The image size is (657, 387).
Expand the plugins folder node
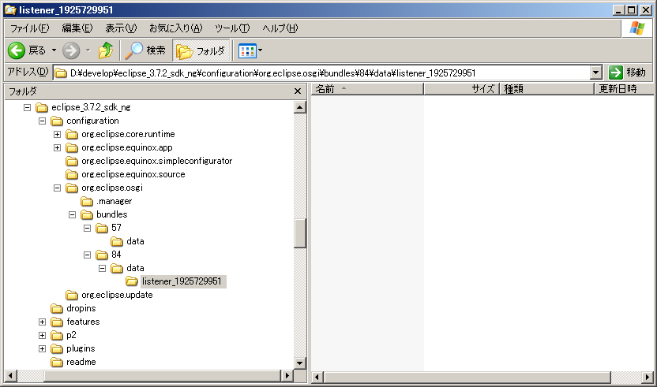[x=43, y=348]
